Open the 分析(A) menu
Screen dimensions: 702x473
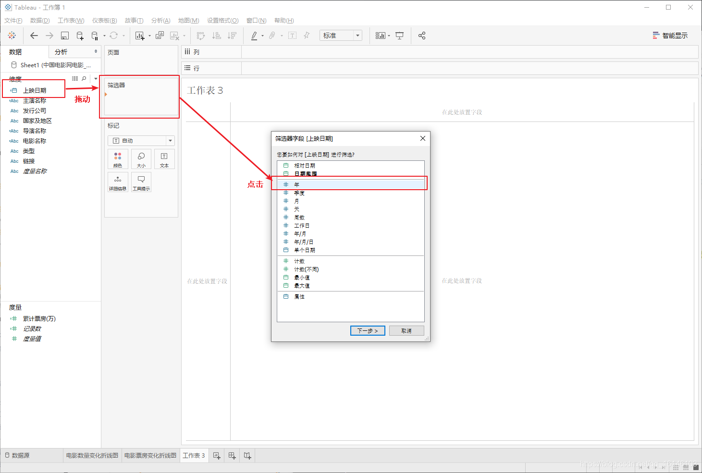tap(161, 21)
